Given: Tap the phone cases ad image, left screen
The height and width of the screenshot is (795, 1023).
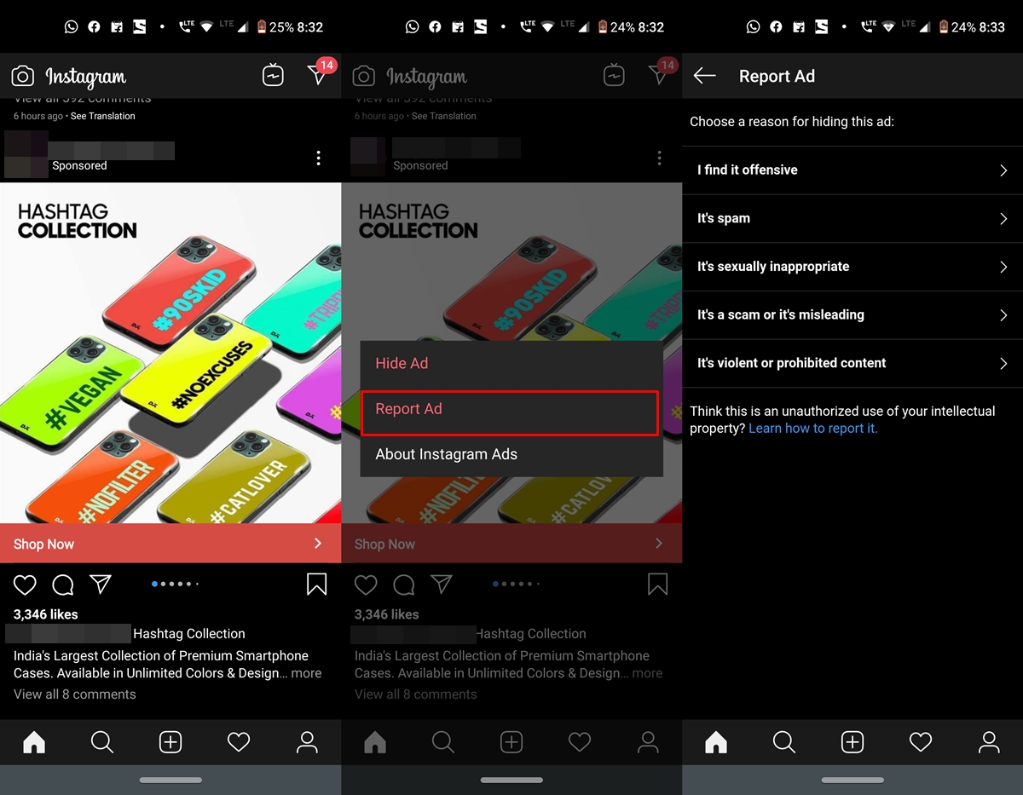Looking at the screenshot, I should (170, 353).
